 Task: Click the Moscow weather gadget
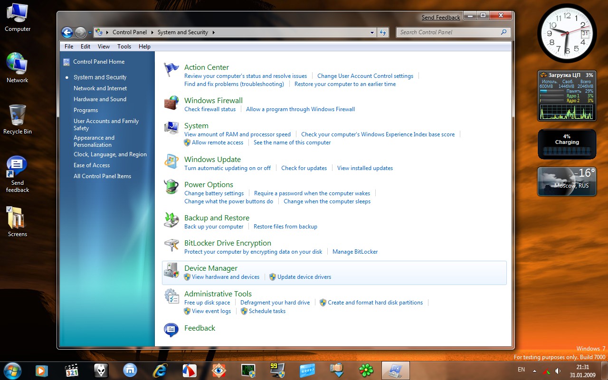coord(567,181)
